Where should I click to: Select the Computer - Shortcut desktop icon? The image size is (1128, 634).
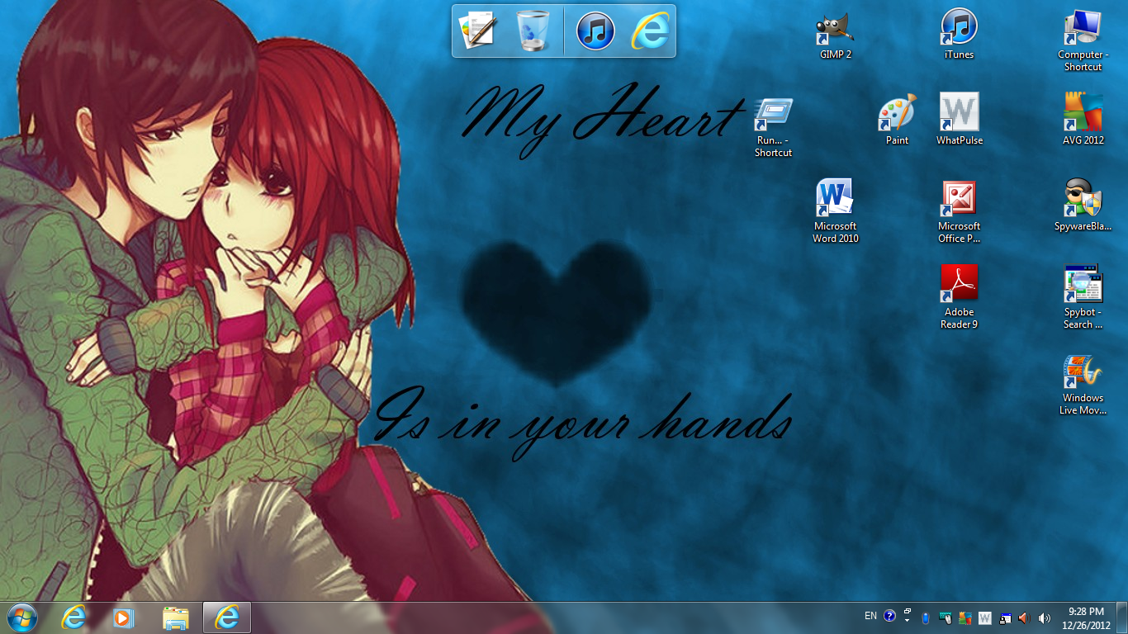1083,40
